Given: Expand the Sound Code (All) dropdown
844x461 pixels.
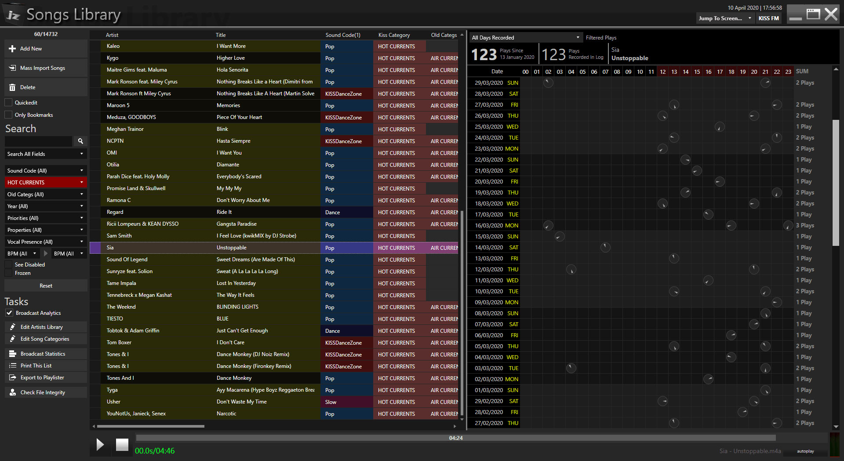Looking at the screenshot, I should click(45, 171).
